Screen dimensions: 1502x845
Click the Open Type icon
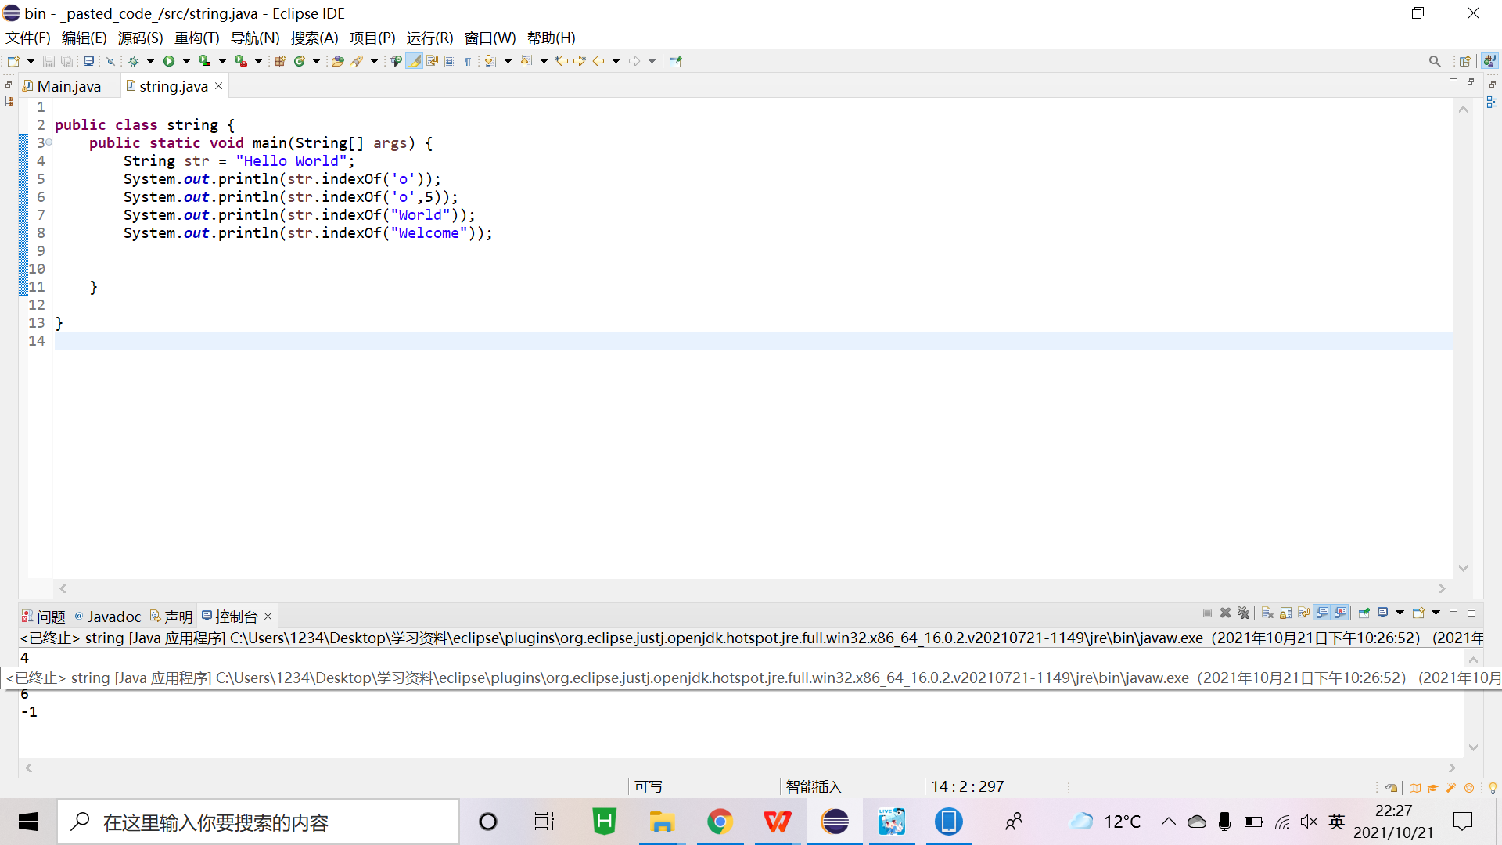coord(337,61)
